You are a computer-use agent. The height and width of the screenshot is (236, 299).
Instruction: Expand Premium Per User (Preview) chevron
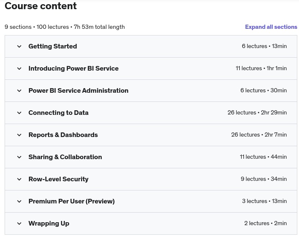pos(19,201)
